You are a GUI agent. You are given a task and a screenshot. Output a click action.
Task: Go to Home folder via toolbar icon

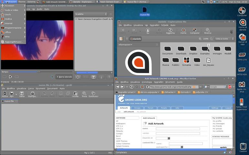click(x=183, y=31)
